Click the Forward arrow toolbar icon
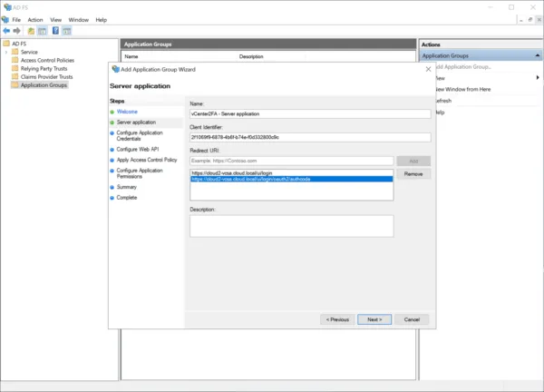The image size is (544, 392). 16,31
